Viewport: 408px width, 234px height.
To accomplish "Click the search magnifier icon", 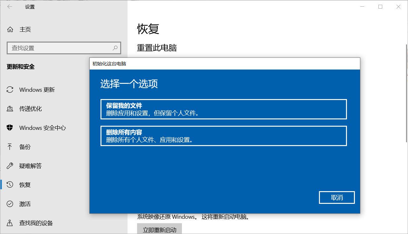I will click(115, 48).
